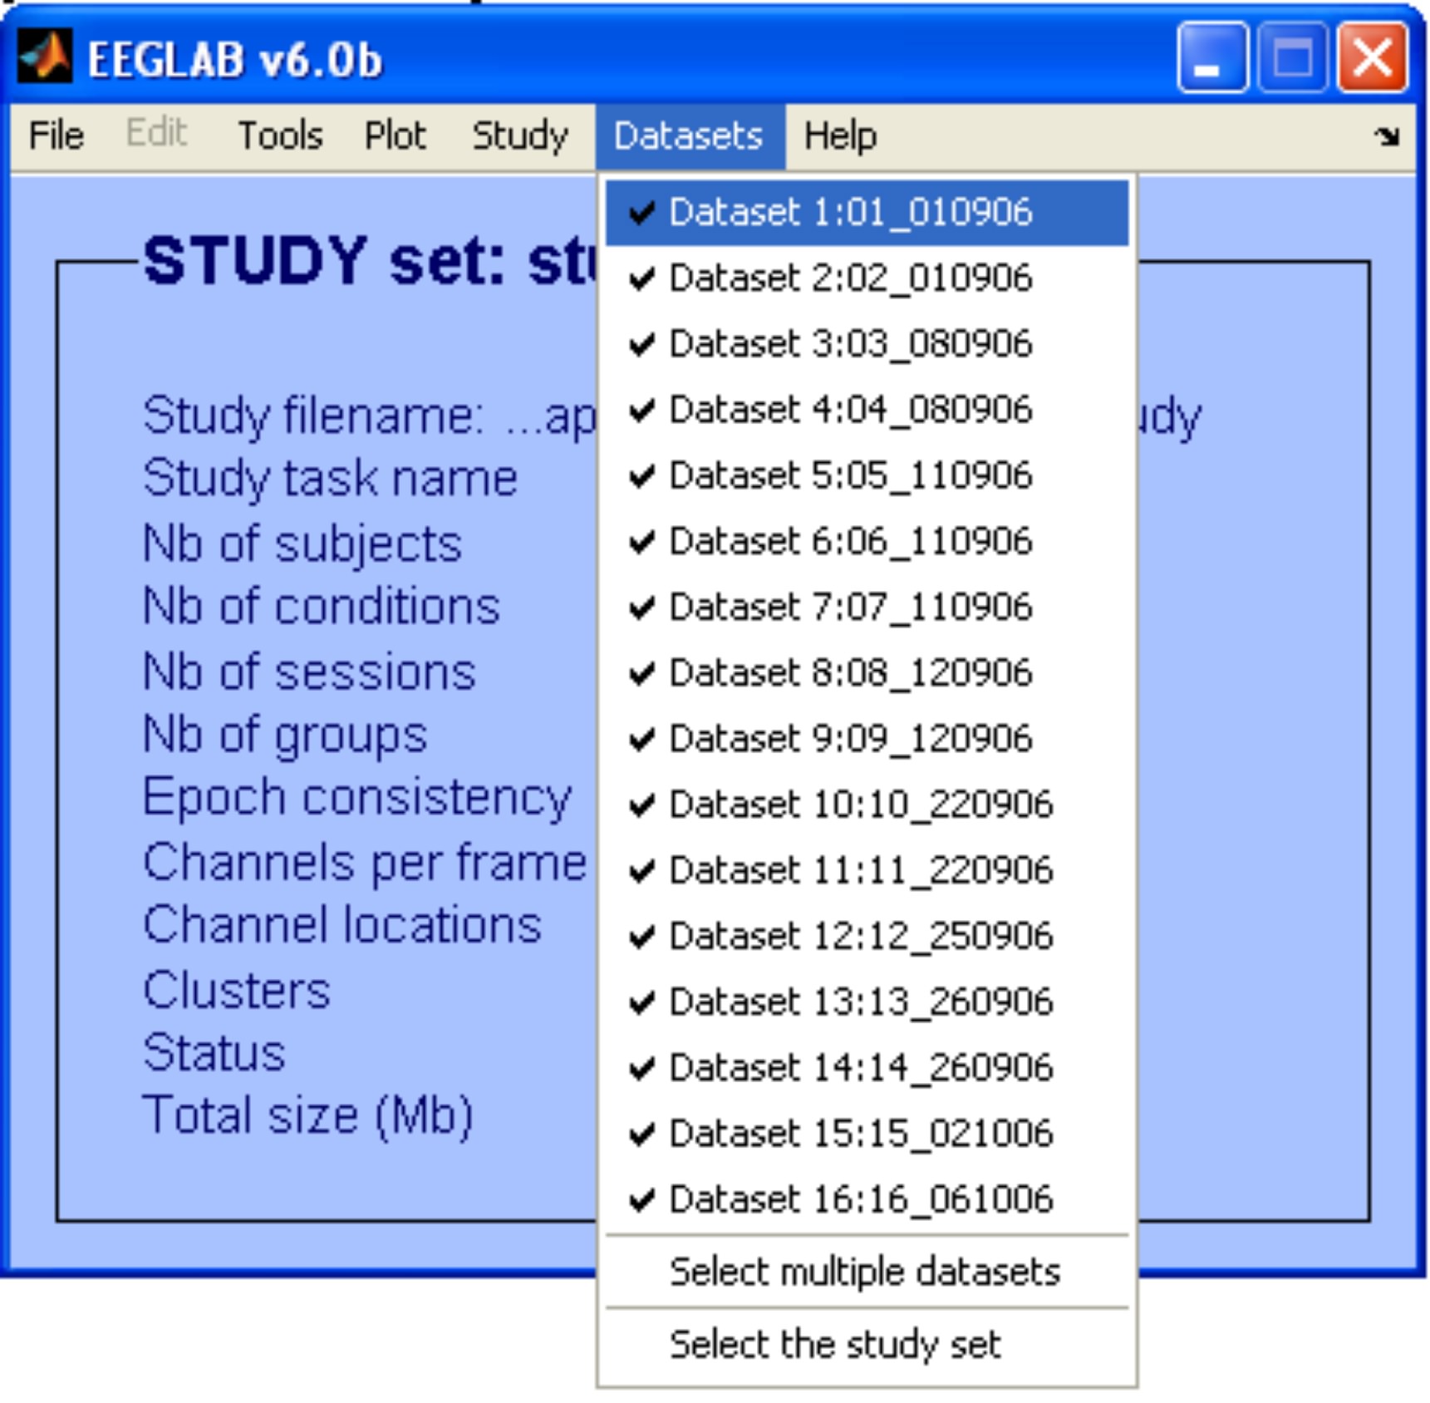Click Select multiple datasets
Viewport: 1430px width, 1403px height.
867,1273
